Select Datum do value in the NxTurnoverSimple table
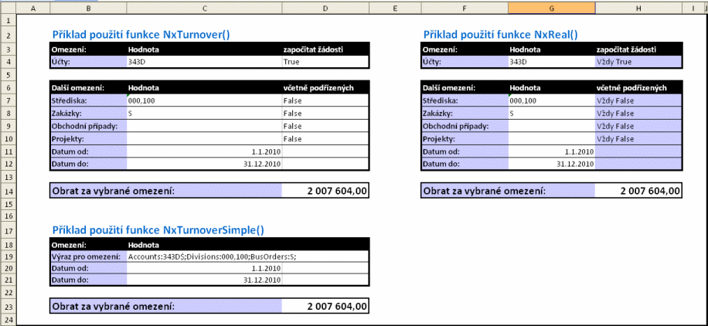Screen dimensions: 708x326 (x=203, y=280)
